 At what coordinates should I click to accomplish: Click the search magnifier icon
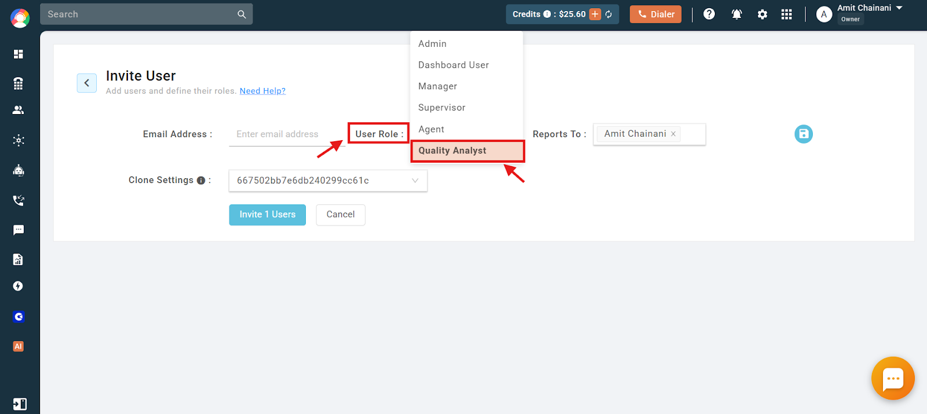pos(242,14)
